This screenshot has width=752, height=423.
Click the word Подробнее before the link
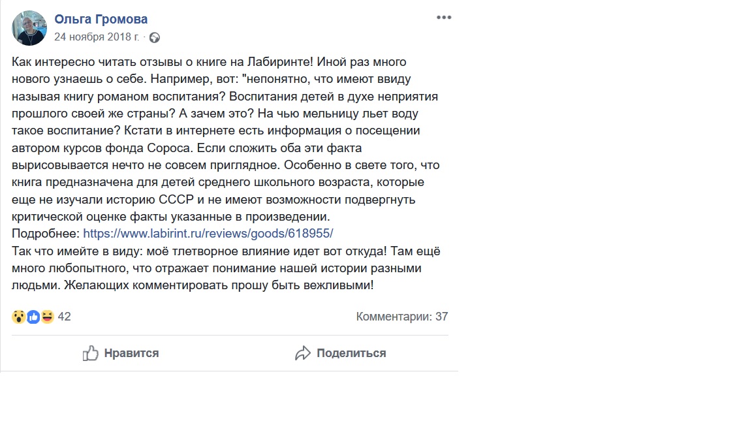pyautogui.click(x=46, y=233)
